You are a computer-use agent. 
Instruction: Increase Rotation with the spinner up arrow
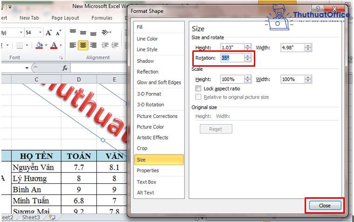click(248, 56)
